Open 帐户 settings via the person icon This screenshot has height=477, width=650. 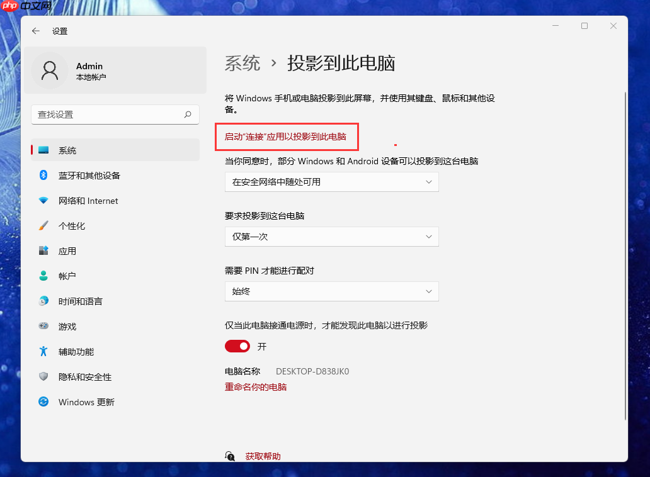[x=43, y=276]
